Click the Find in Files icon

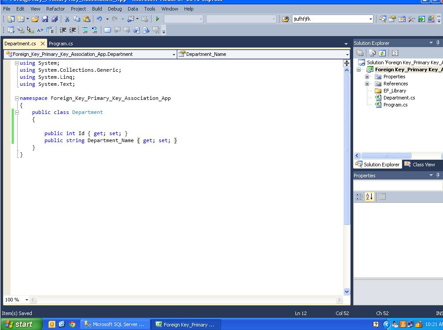pos(286,19)
